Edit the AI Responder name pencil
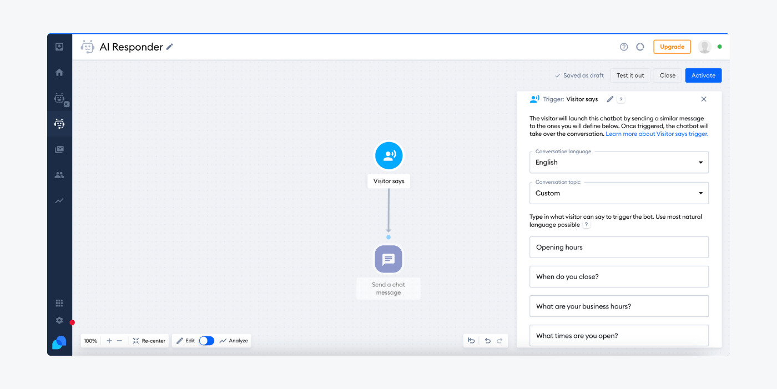Viewport: 777px width, 389px height. (x=170, y=47)
